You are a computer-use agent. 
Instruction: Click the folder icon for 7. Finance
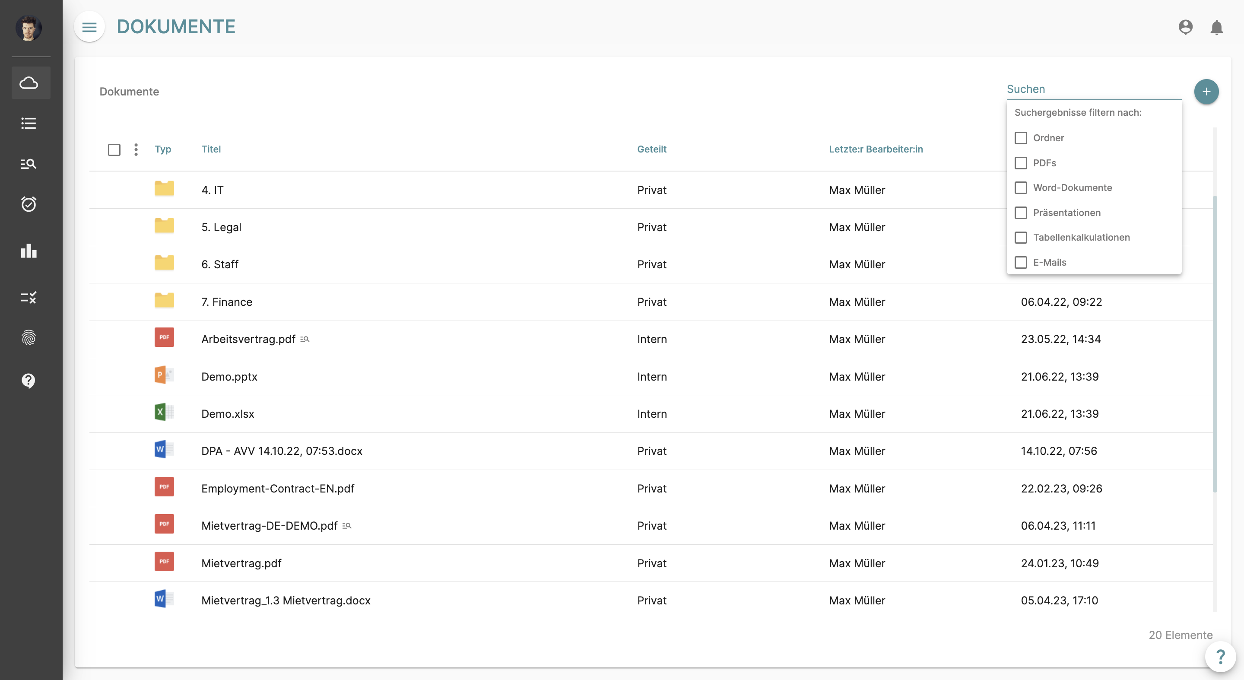click(x=164, y=300)
